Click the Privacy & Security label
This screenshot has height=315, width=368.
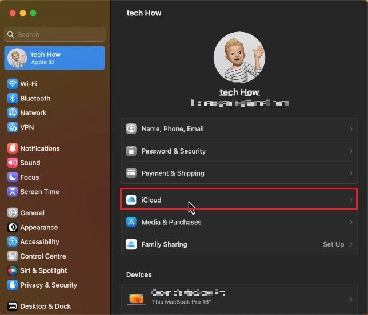pos(49,285)
